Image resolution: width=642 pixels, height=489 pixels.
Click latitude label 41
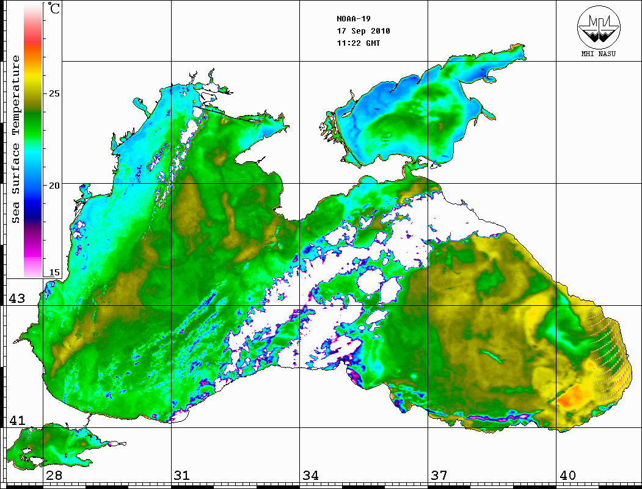click(x=17, y=420)
